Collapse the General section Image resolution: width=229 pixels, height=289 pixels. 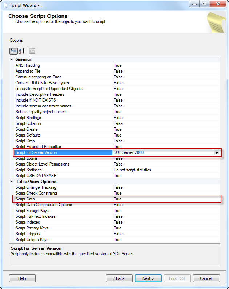12,60
